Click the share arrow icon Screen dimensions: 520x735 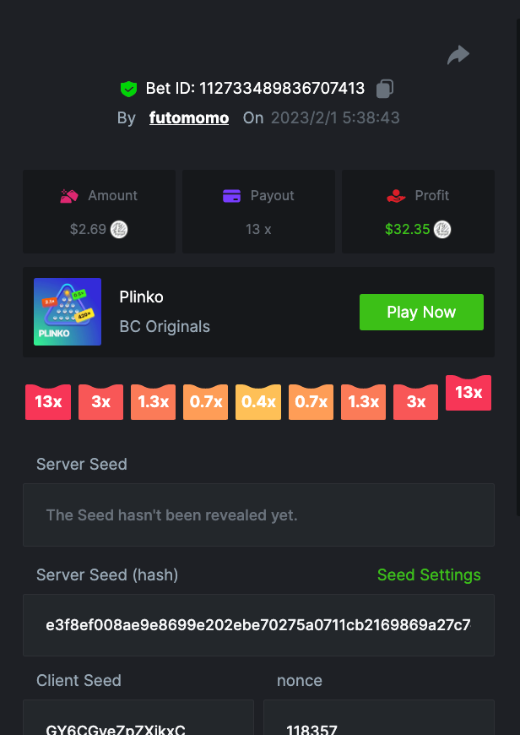point(458,56)
